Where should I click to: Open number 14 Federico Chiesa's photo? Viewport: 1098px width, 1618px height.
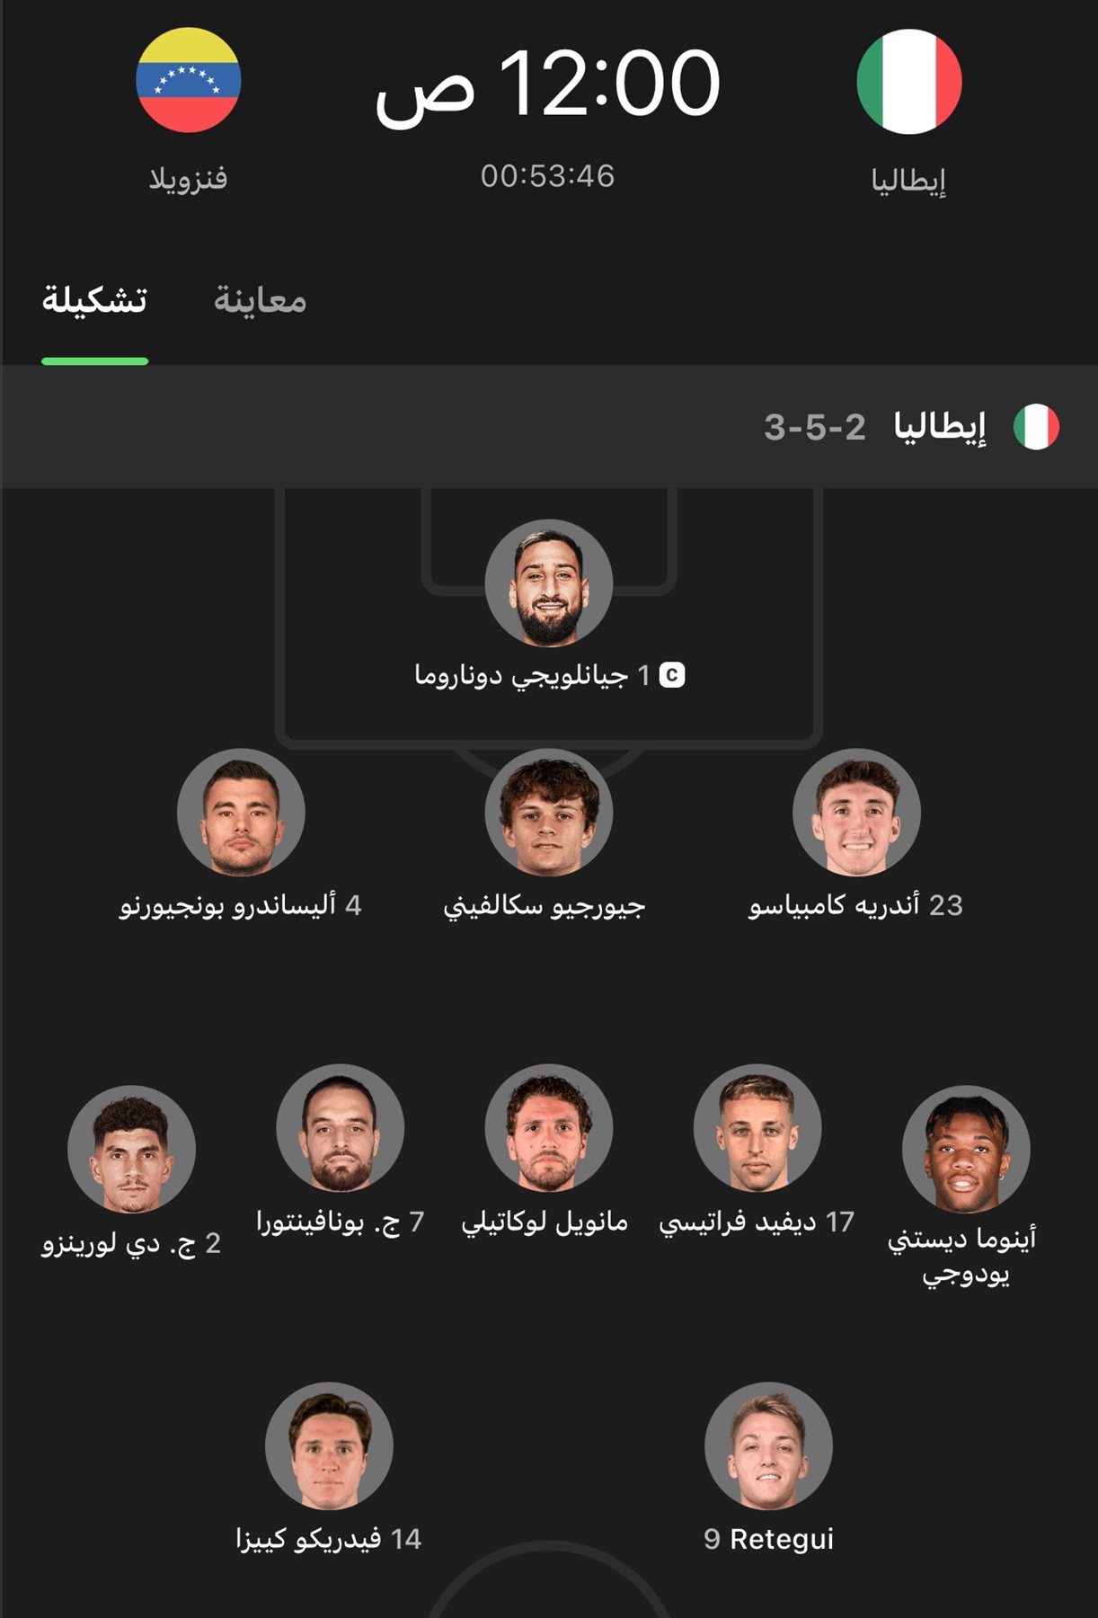click(329, 1445)
